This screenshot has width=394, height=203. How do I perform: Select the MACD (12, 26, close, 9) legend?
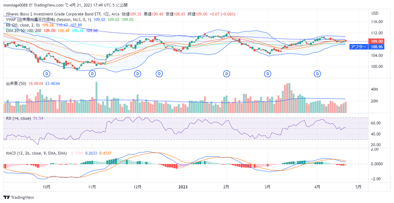[x=36, y=153]
